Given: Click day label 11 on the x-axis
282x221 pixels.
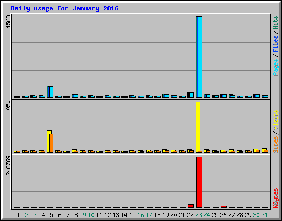Looking at the screenshot, I should coord(99,215).
